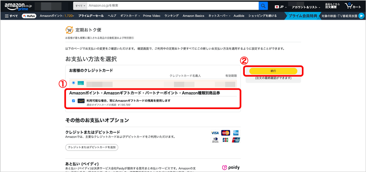Expand the JP language selector
The image size is (366, 172).
coord(281,7)
